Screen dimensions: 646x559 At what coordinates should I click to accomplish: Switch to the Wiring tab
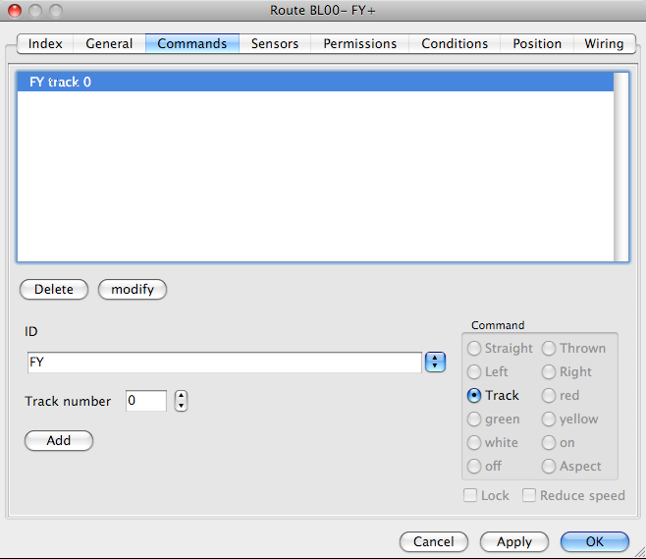[604, 43]
